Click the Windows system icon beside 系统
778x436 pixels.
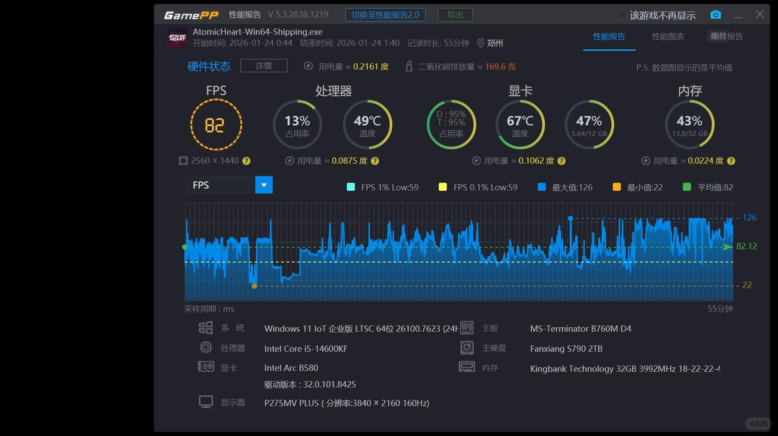[x=206, y=328]
